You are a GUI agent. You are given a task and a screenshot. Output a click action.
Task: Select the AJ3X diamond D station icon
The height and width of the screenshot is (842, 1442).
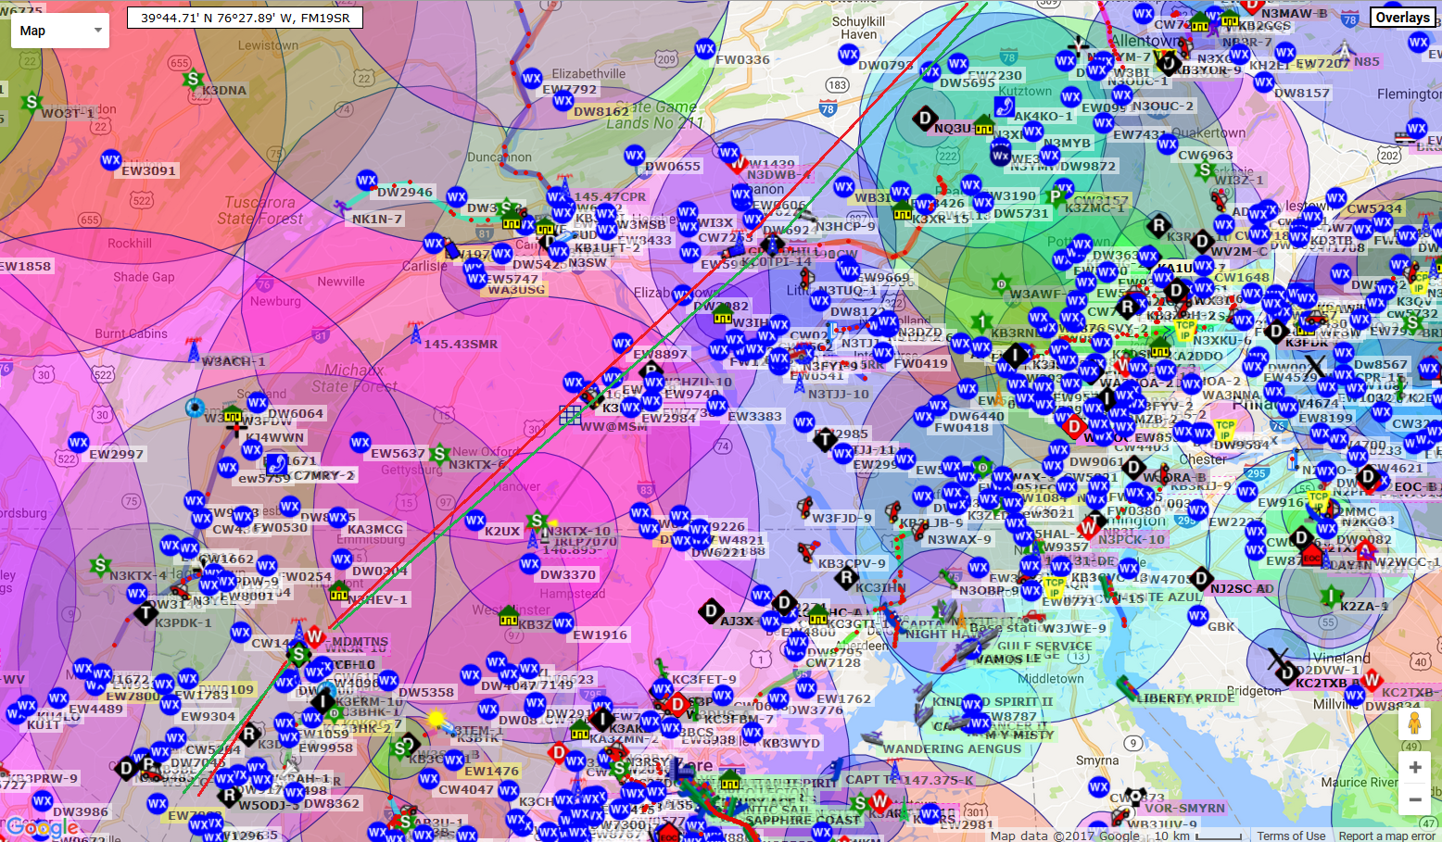click(x=711, y=611)
